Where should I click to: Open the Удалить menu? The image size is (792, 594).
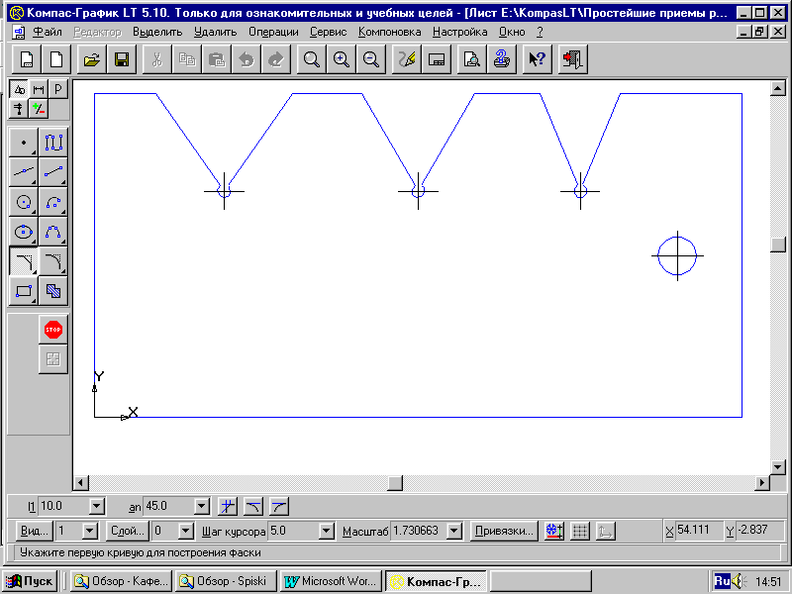(215, 32)
